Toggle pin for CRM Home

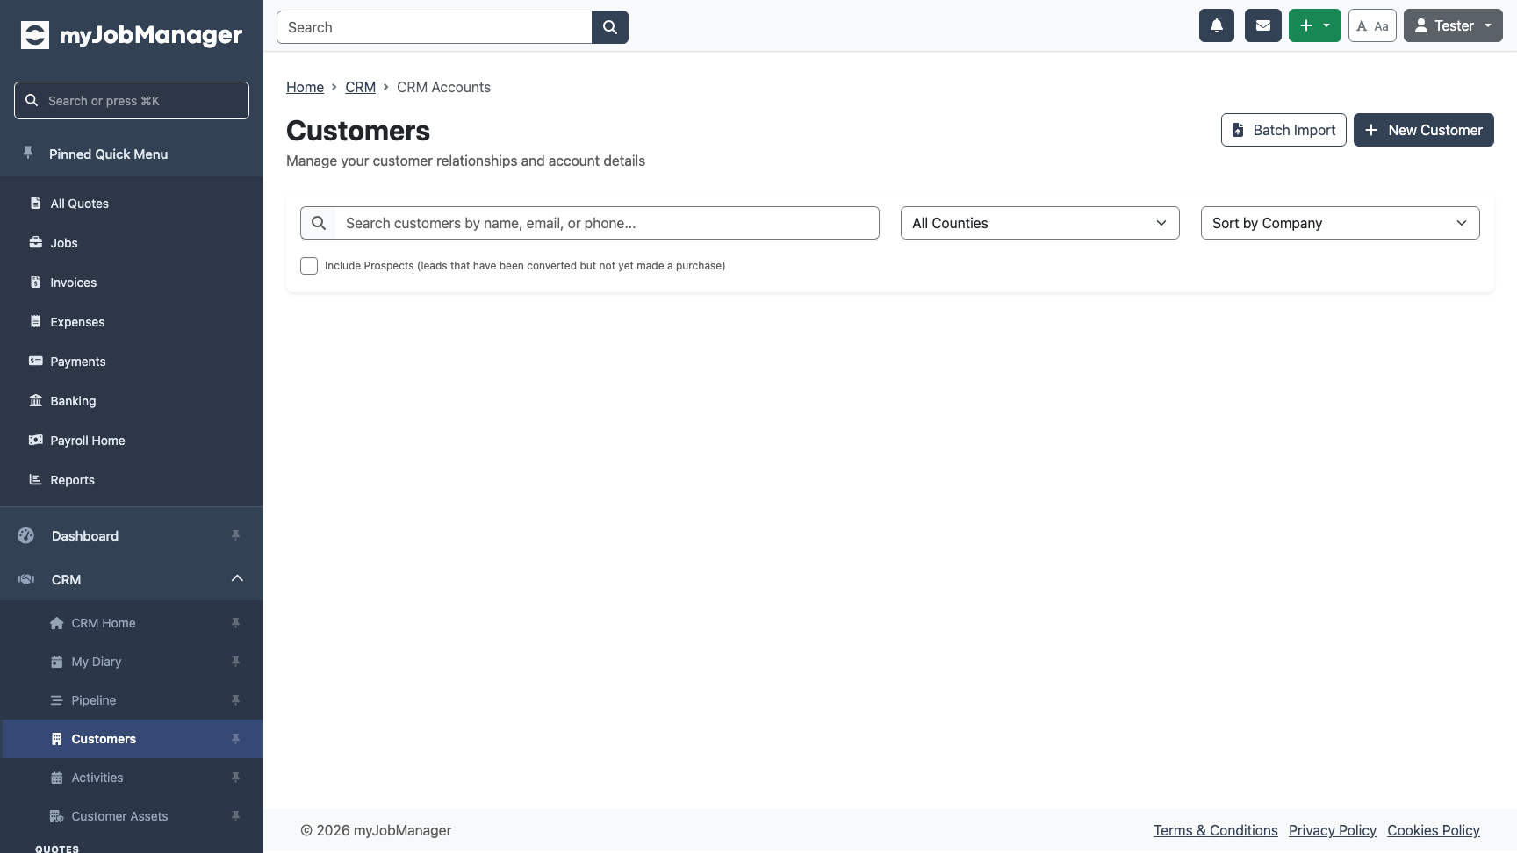point(235,623)
